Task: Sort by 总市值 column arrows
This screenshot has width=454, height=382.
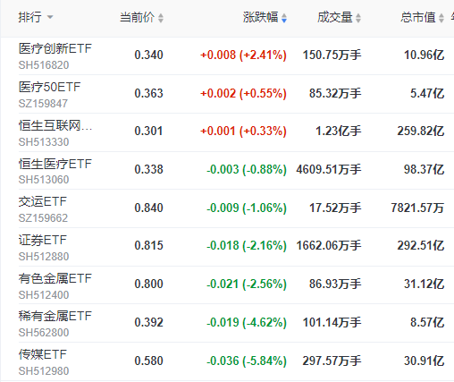Action: 441,18
